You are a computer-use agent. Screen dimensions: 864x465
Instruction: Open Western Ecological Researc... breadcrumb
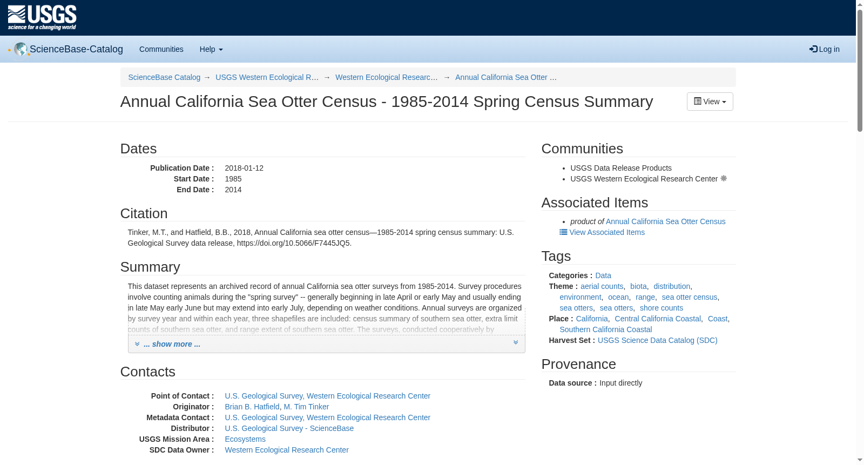[x=387, y=77]
